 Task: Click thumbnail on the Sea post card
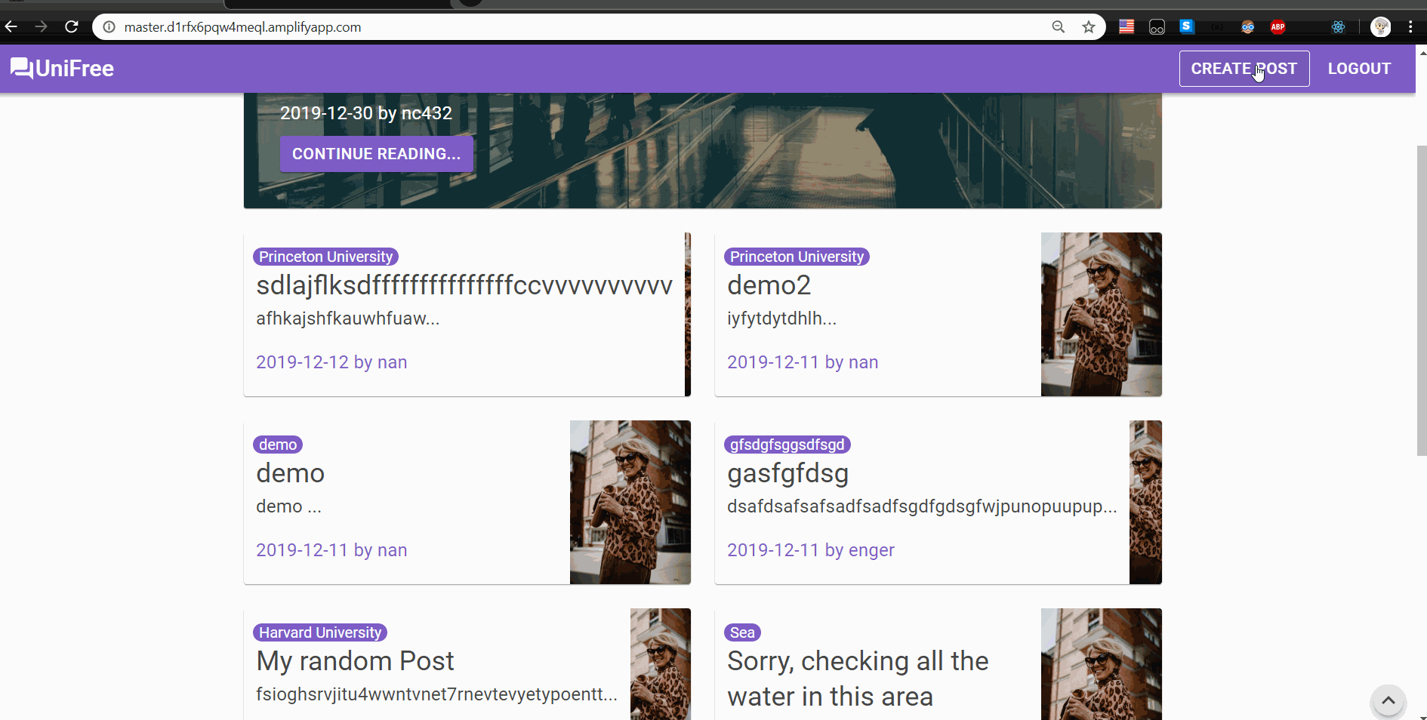pyautogui.click(x=1101, y=664)
